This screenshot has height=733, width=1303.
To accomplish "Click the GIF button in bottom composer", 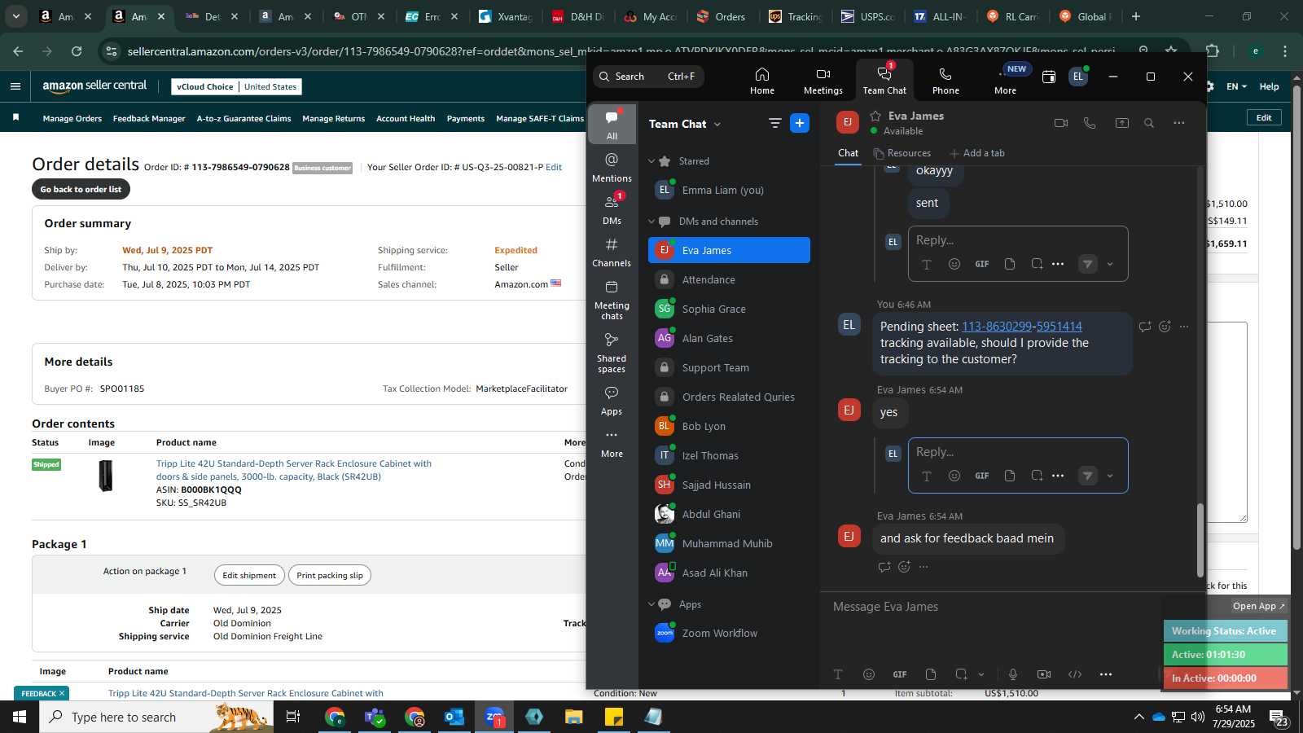I will pos(900,674).
